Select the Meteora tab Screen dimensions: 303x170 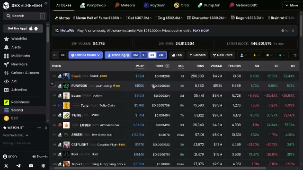[x=125, y=5]
